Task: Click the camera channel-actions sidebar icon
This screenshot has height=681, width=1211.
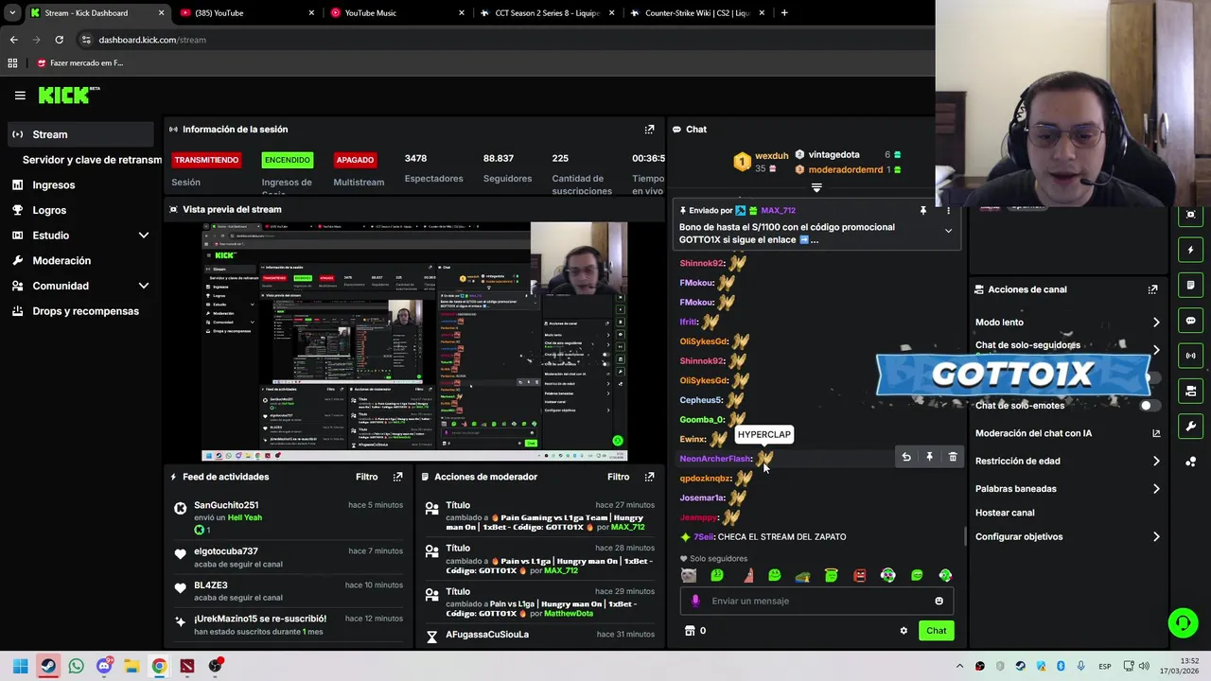Action: click(1190, 391)
